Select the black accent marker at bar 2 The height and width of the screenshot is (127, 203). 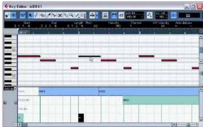(x=81, y=118)
